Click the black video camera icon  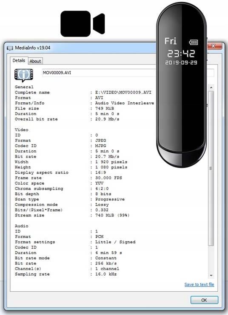pyautogui.click(x=83, y=24)
